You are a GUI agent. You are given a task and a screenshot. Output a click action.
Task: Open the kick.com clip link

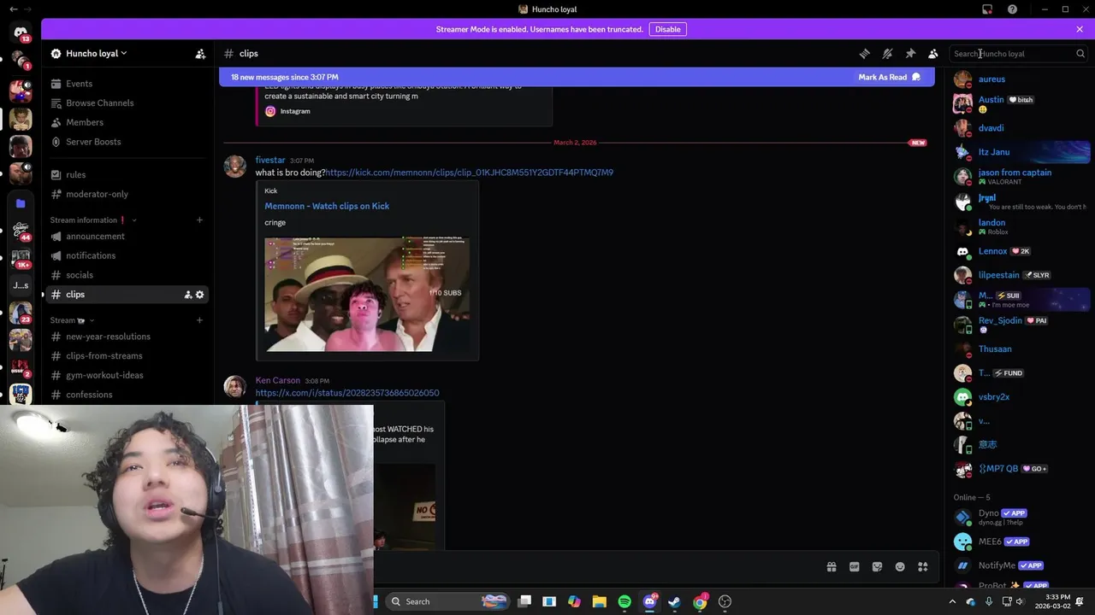click(x=469, y=173)
